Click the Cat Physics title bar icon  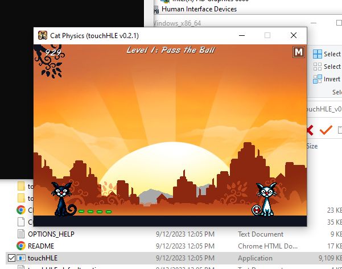(x=43, y=35)
